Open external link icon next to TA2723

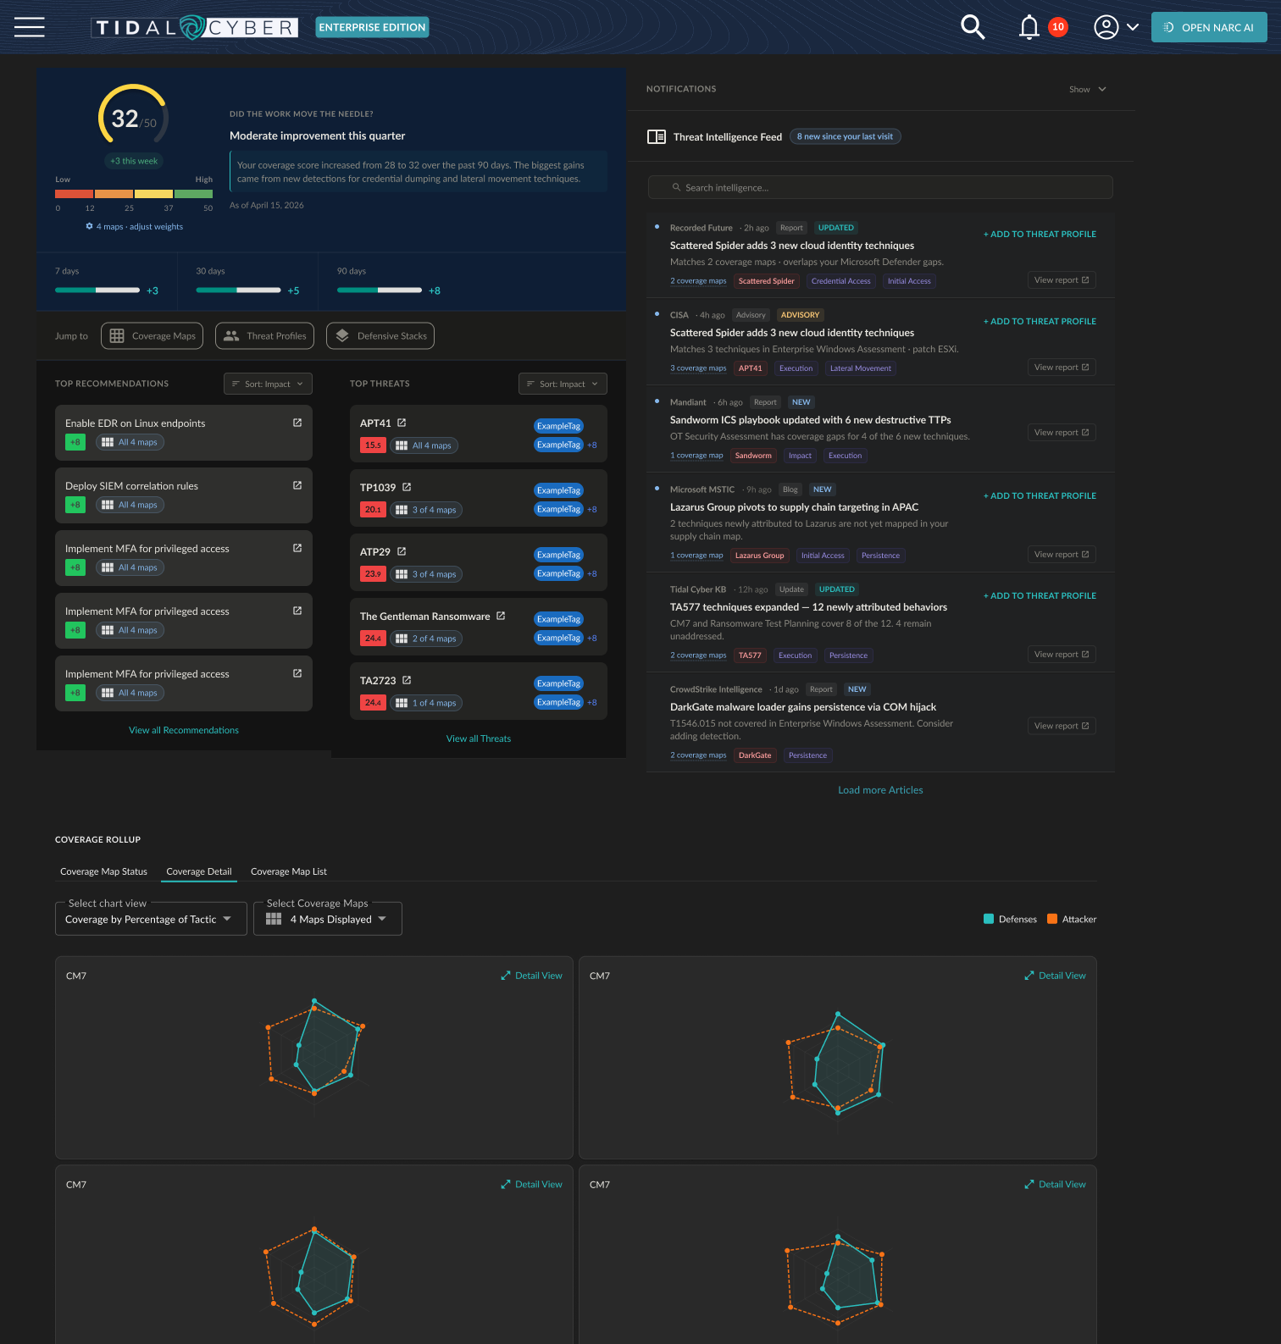pyautogui.click(x=407, y=680)
